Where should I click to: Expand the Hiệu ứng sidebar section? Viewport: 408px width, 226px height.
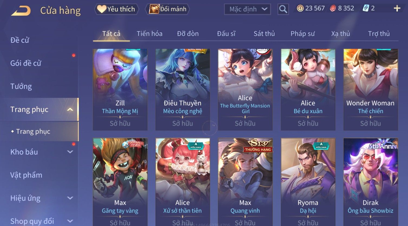70,198
